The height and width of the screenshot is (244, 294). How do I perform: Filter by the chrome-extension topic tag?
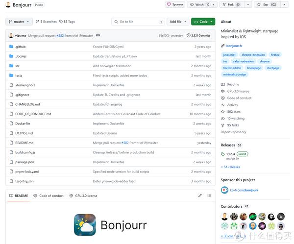(253, 55)
